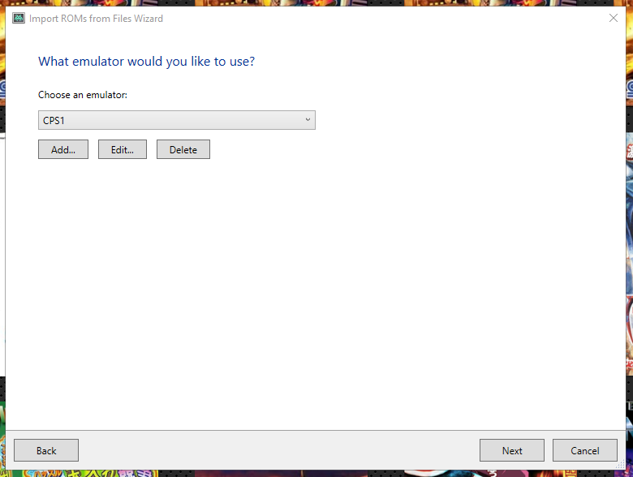Cancel the ROM import wizard
633x477 pixels.
click(585, 450)
